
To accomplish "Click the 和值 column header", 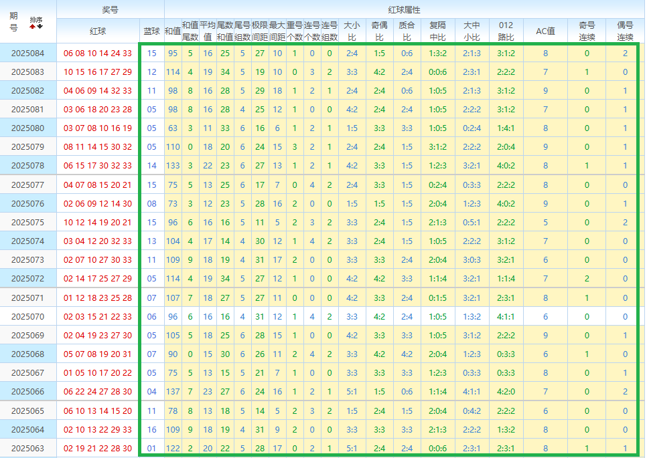I will [173, 31].
